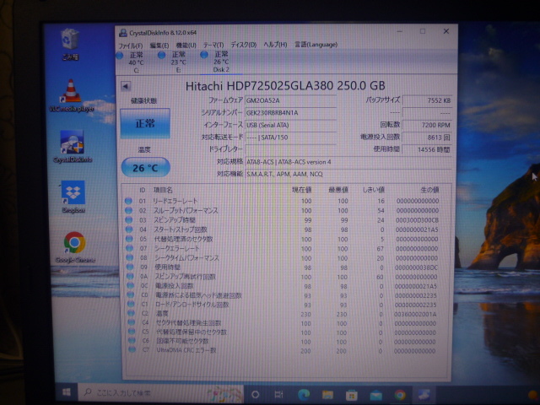Screen dimensions: 540x405
Task: Open Task View on the taskbar
Action: pyautogui.click(x=279, y=394)
